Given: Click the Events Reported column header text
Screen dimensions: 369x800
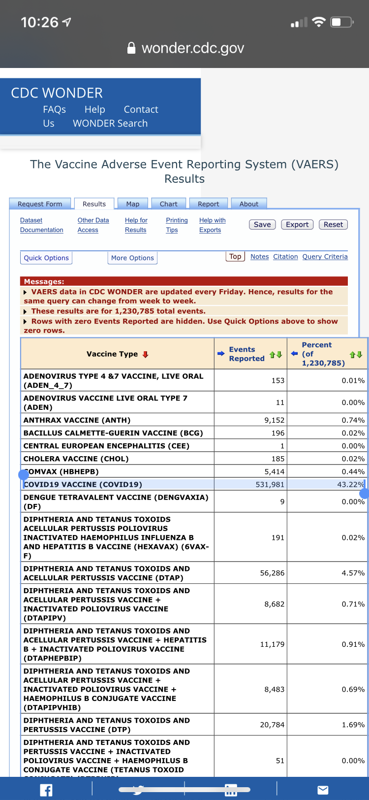Looking at the screenshot, I should [246, 354].
